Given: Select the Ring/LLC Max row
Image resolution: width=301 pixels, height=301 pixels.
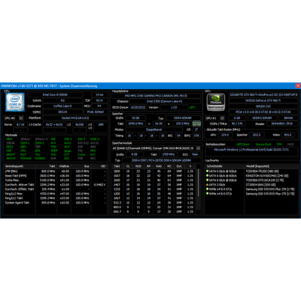Looking at the screenshot, I should (55, 194).
